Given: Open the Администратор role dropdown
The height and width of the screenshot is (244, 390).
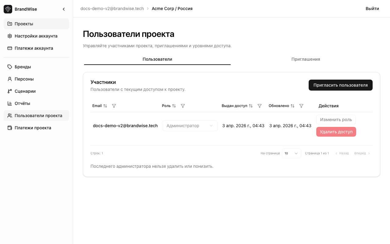Looking at the screenshot, I should pyautogui.click(x=190, y=125).
